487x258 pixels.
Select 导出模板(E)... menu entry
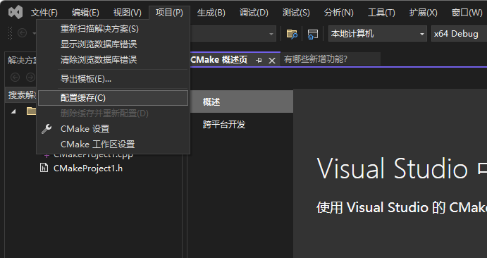coord(113,79)
